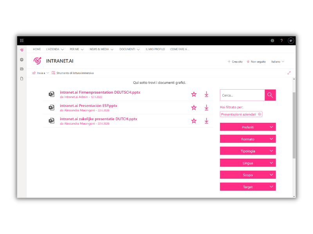Click the INTRANET.AI logo icon

coord(38,61)
